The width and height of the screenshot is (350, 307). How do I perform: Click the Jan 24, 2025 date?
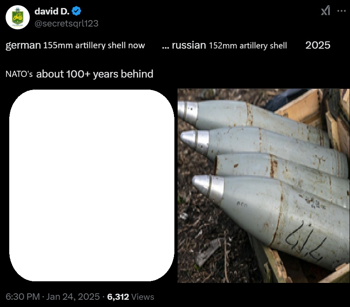[73, 297]
